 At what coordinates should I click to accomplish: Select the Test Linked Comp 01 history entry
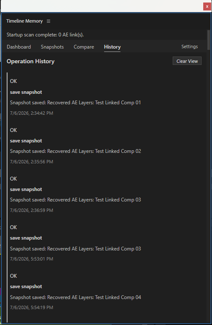(75, 97)
